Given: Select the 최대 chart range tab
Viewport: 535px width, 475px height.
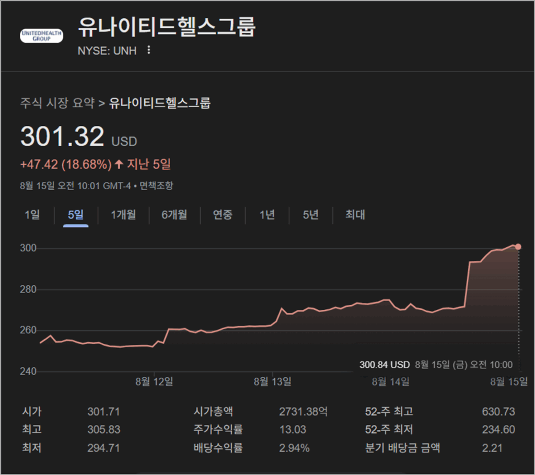Looking at the screenshot, I should point(355,215).
